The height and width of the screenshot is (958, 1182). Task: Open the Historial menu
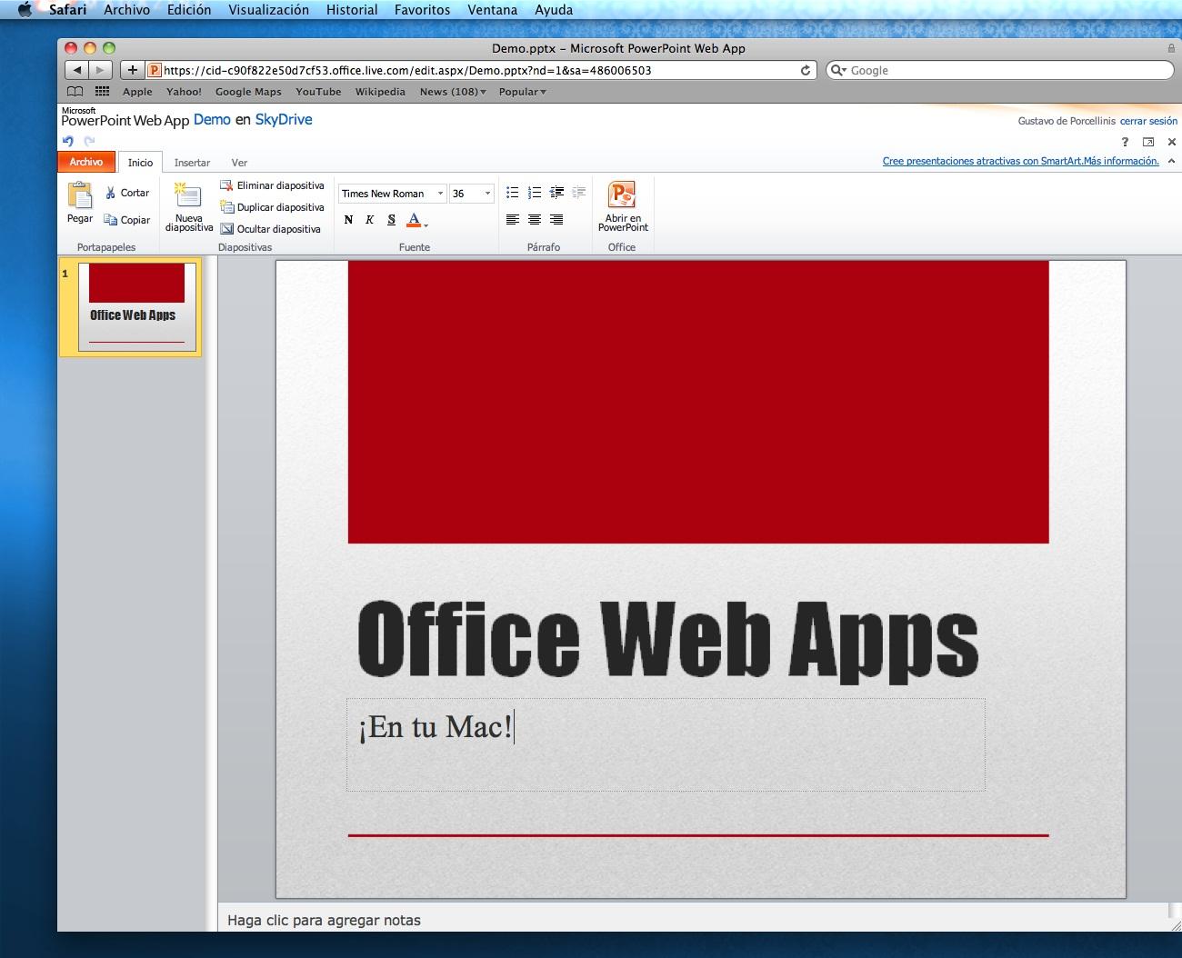point(352,10)
